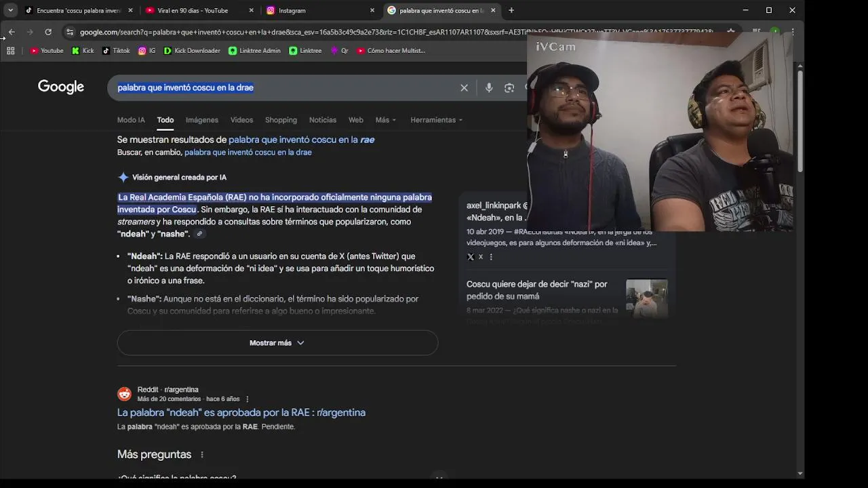Click the browser address bar URL
The width and height of the screenshot is (868, 488).
tap(397, 32)
